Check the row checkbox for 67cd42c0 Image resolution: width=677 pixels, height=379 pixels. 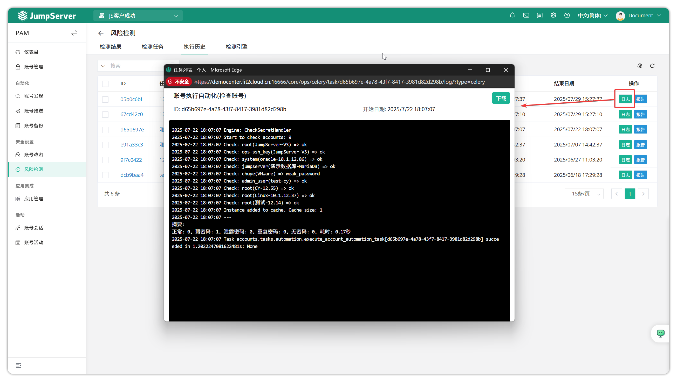(x=105, y=114)
